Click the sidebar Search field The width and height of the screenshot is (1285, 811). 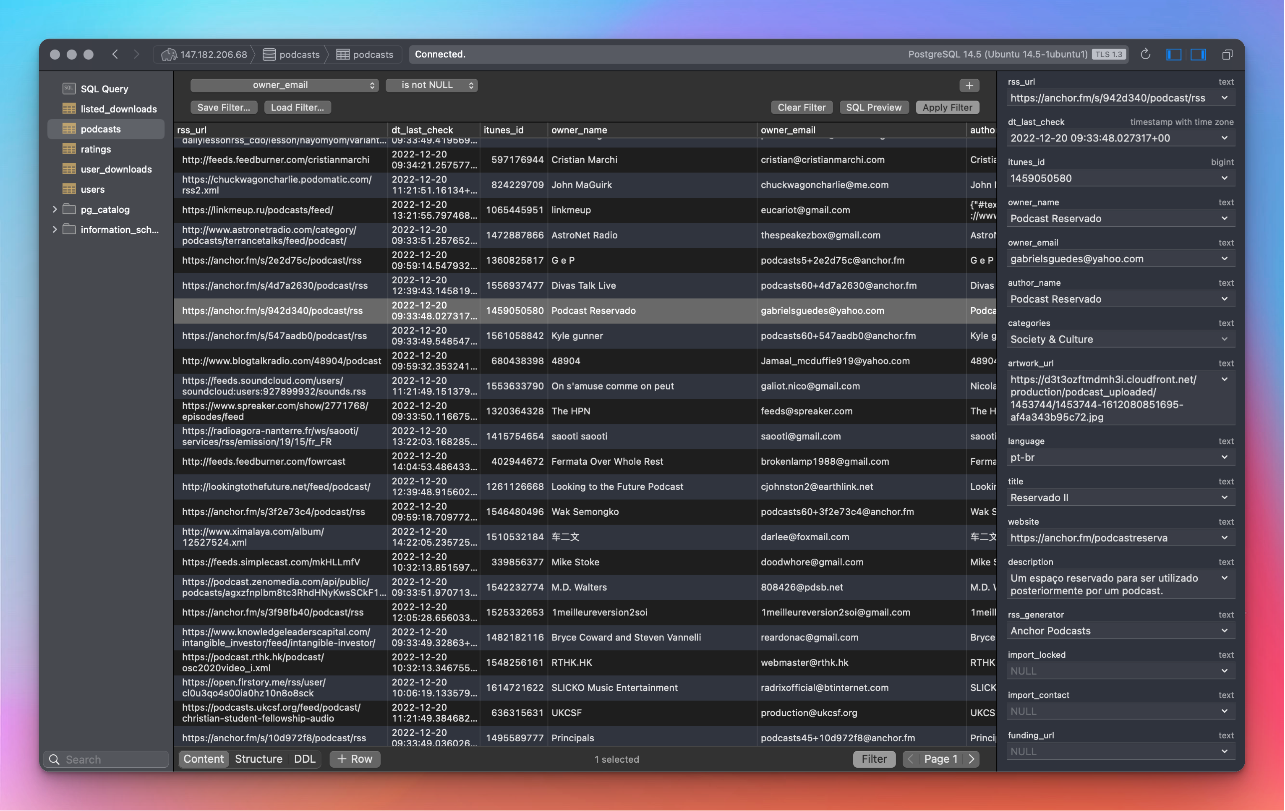coord(106,759)
